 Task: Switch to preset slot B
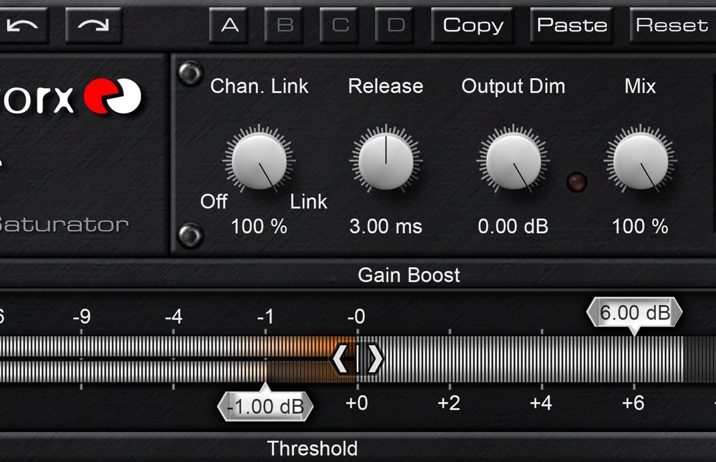click(285, 25)
